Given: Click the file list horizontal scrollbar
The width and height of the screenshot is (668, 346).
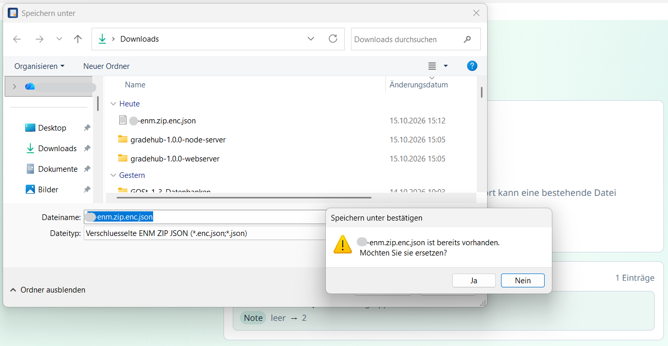Looking at the screenshot, I should [244, 197].
